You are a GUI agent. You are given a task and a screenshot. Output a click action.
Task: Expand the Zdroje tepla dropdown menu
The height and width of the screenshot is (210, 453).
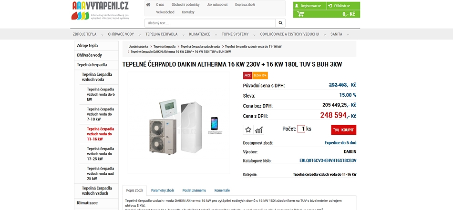click(102, 35)
